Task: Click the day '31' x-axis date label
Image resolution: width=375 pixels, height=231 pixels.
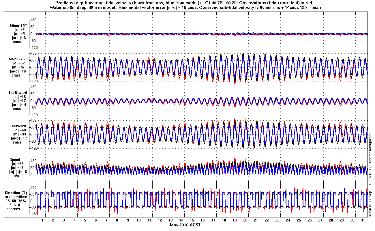Action: [x=363, y=220]
